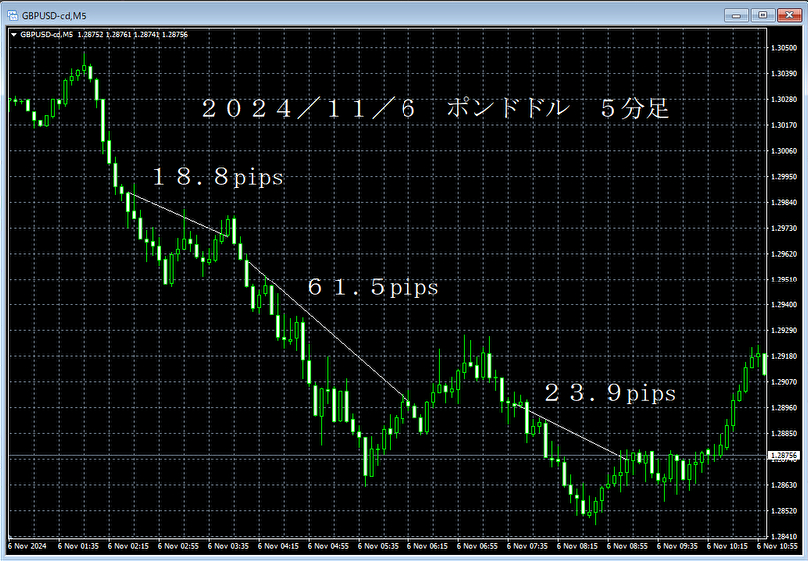This screenshot has width=808, height=561.
Task: Click the current price tag 1.28756
Action: pyautogui.click(x=784, y=455)
